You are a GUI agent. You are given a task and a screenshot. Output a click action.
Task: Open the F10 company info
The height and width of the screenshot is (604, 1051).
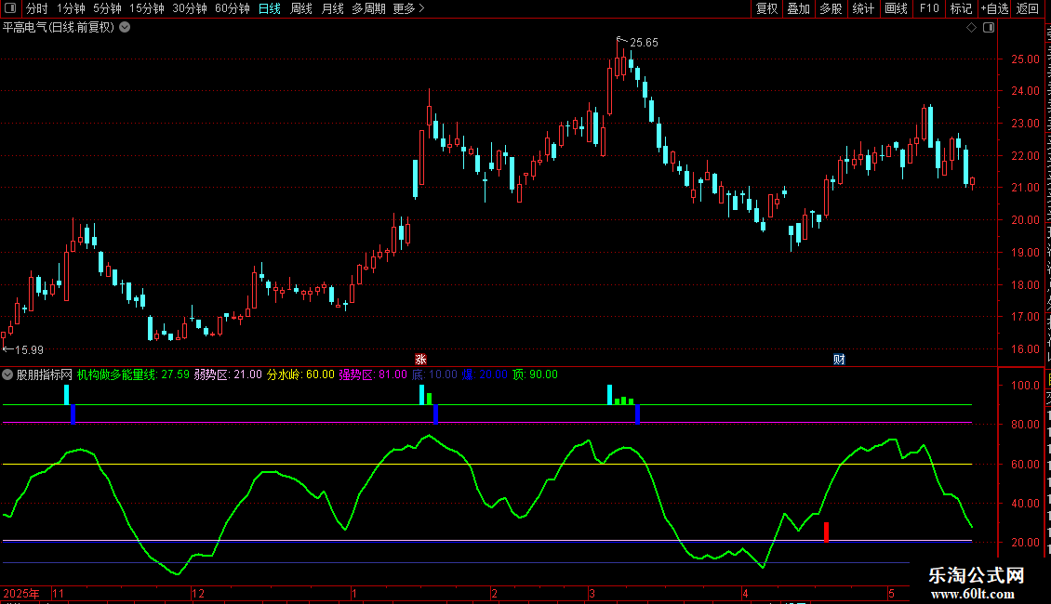coord(929,8)
